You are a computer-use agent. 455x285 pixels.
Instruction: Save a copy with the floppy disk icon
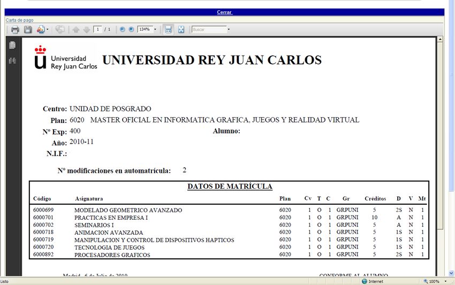[28, 29]
